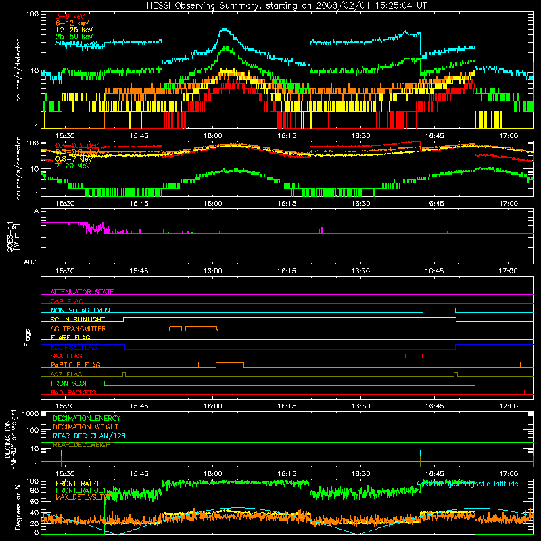Image resolution: width=541 pixels, height=541 pixels.
Task: Click the BAD_PACKETS flag label
Action: point(74,392)
